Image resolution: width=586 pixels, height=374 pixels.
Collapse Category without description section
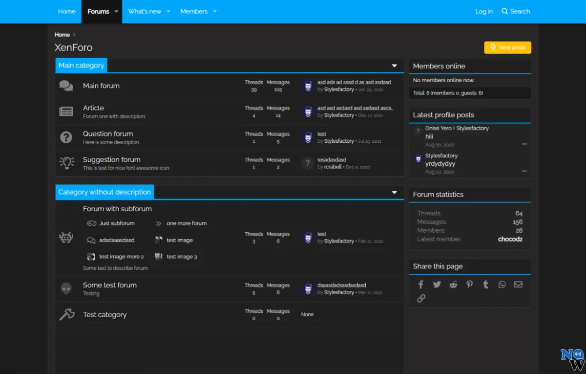pos(395,193)
